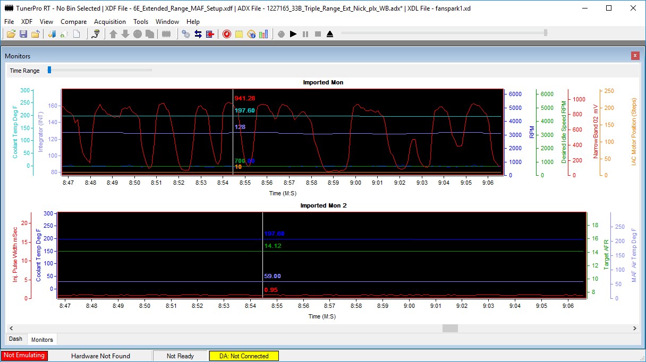
Task: Click the Not Emulating indicator
Action: [x=23, y=356]
